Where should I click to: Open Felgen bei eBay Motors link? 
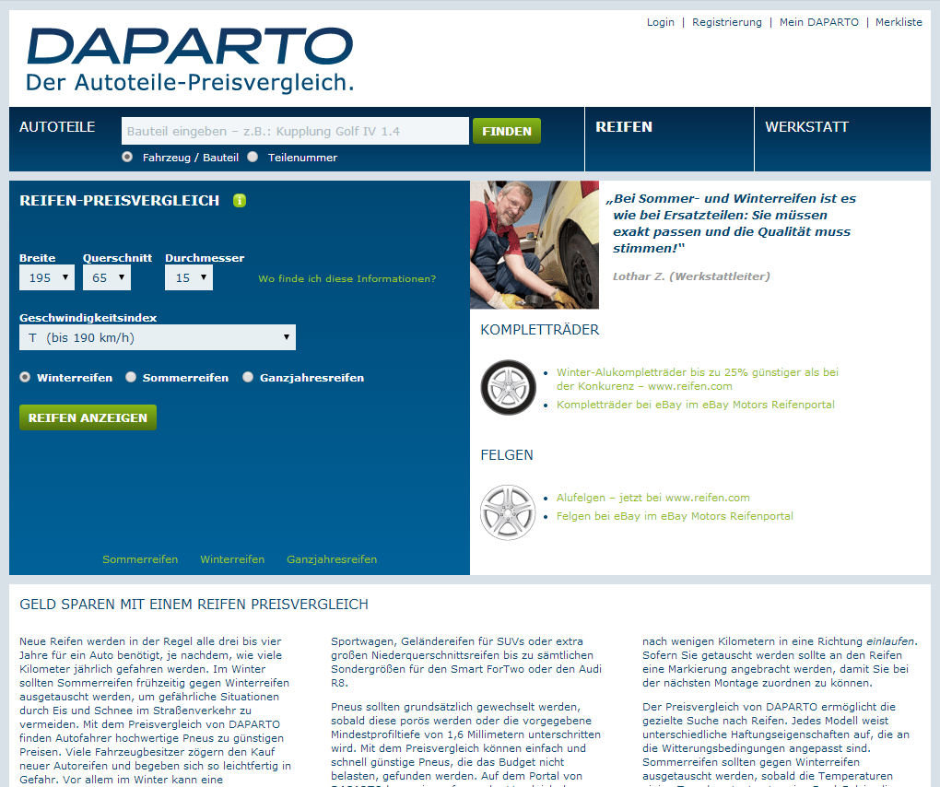(x=675, y=516)
